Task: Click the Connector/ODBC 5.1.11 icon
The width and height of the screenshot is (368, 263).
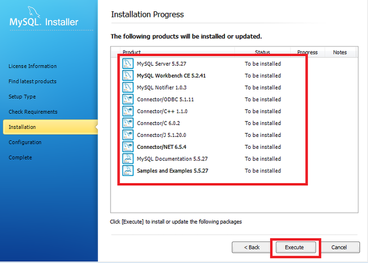Action: (x=128, y=100)
